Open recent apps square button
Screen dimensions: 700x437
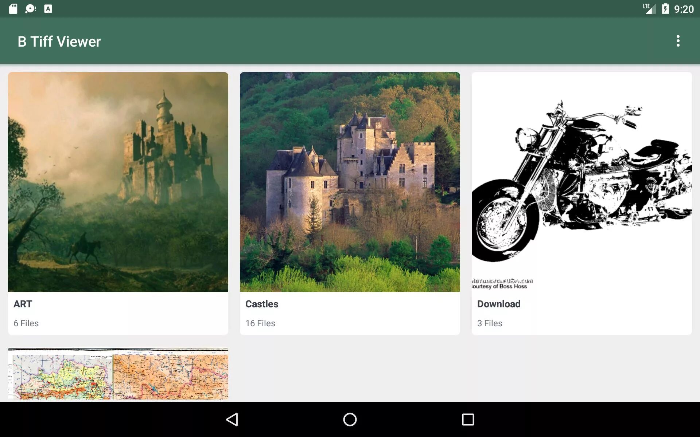coord(468,420)
